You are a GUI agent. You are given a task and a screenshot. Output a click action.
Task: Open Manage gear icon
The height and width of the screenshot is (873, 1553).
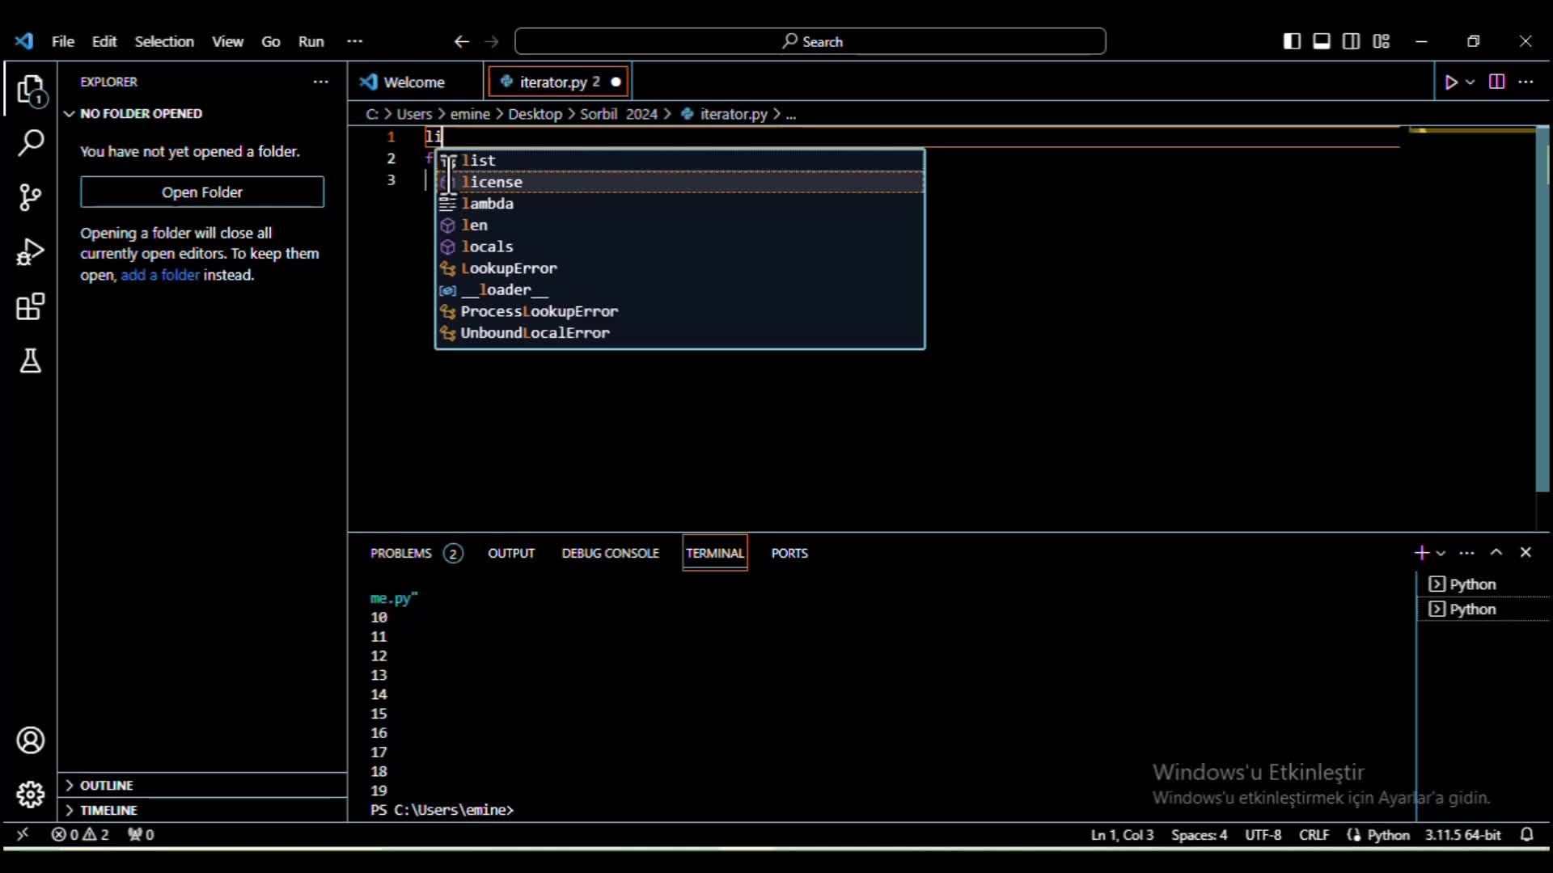click(31, 795)
